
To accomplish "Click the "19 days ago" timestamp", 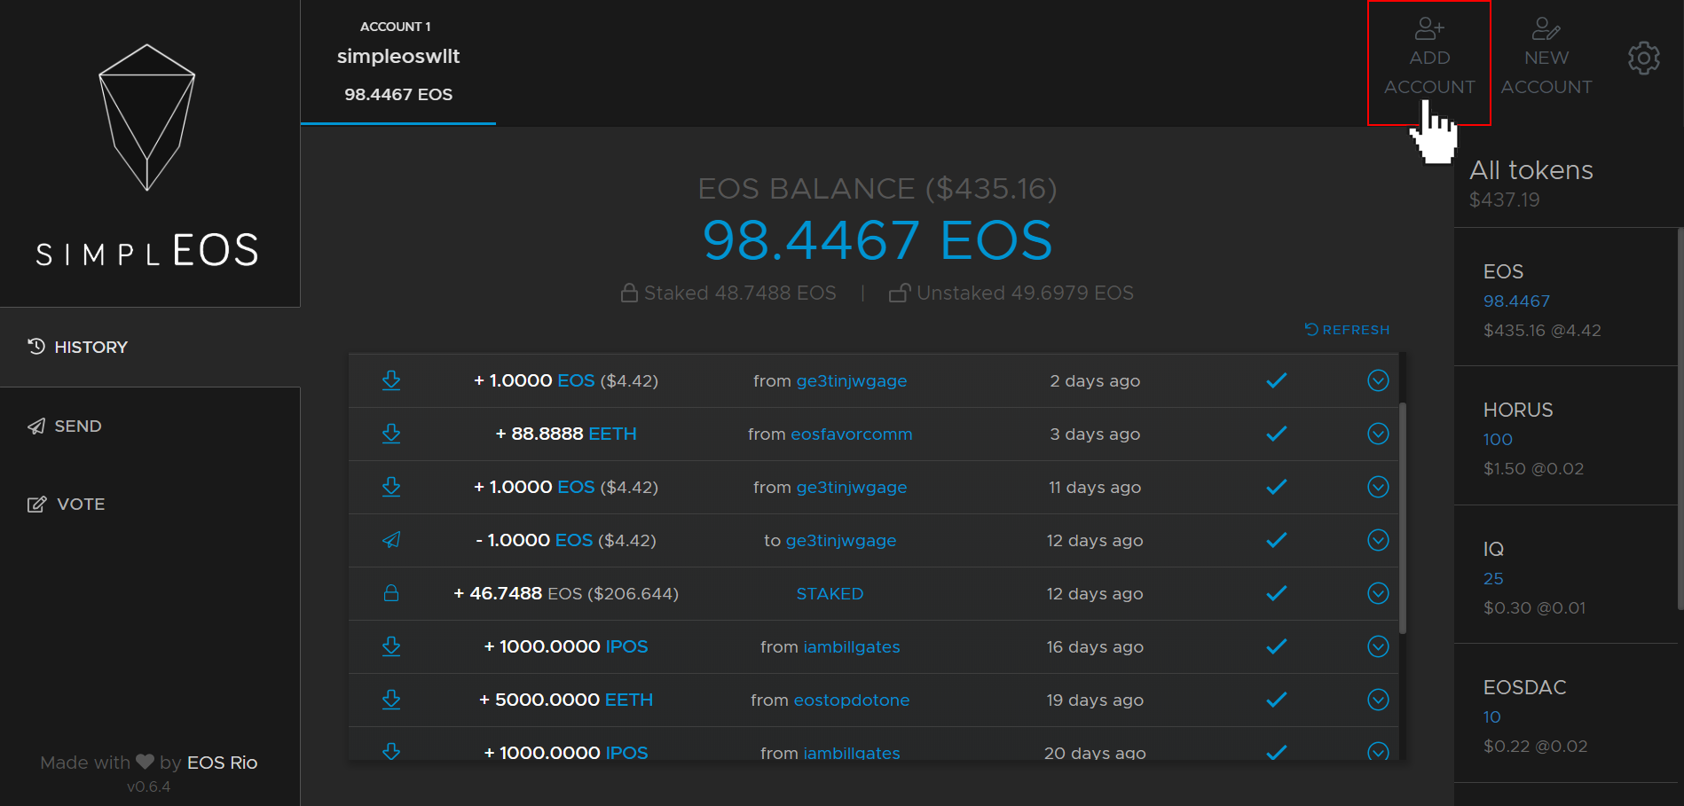I will (x=1095, y=700).
